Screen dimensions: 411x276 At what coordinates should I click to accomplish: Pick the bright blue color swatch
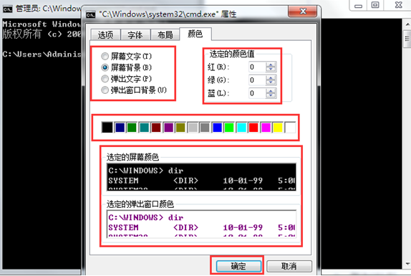click(217, 128)
